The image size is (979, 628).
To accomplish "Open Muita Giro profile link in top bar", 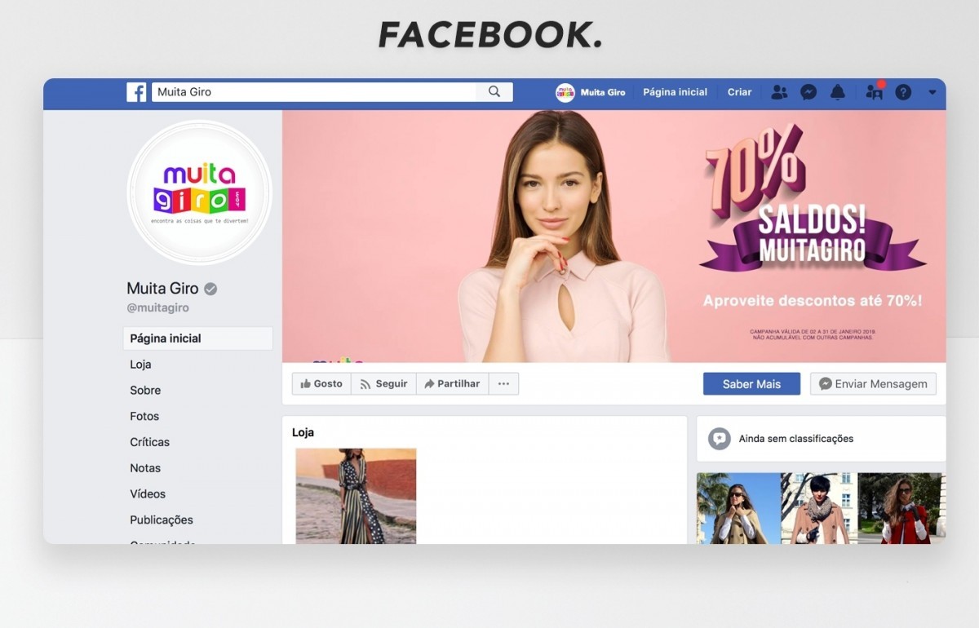I will 603,92.
